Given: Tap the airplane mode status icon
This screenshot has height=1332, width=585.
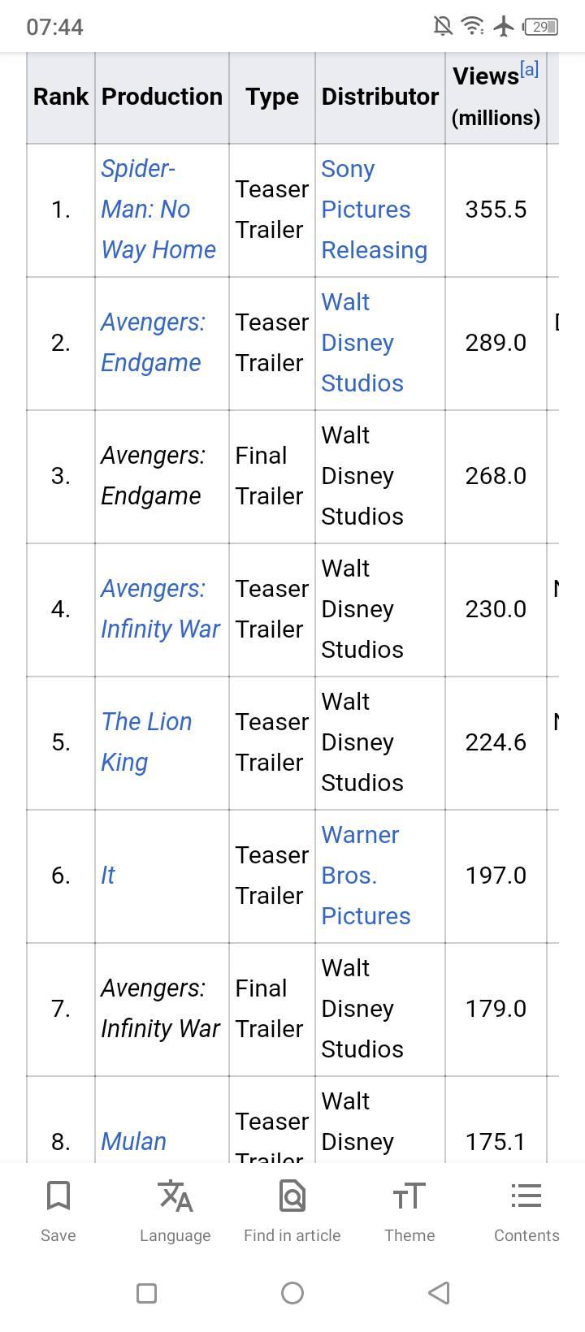Looking at the screenshot, I should pos(504,27).
